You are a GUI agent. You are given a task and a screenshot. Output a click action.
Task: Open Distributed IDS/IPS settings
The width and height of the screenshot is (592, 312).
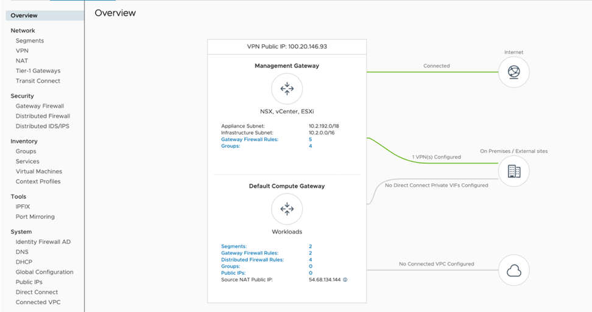43,126
